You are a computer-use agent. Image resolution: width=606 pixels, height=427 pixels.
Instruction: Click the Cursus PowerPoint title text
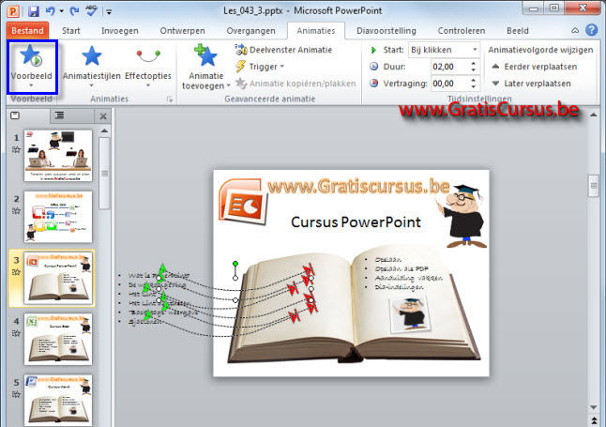click(x=356, y=222)
